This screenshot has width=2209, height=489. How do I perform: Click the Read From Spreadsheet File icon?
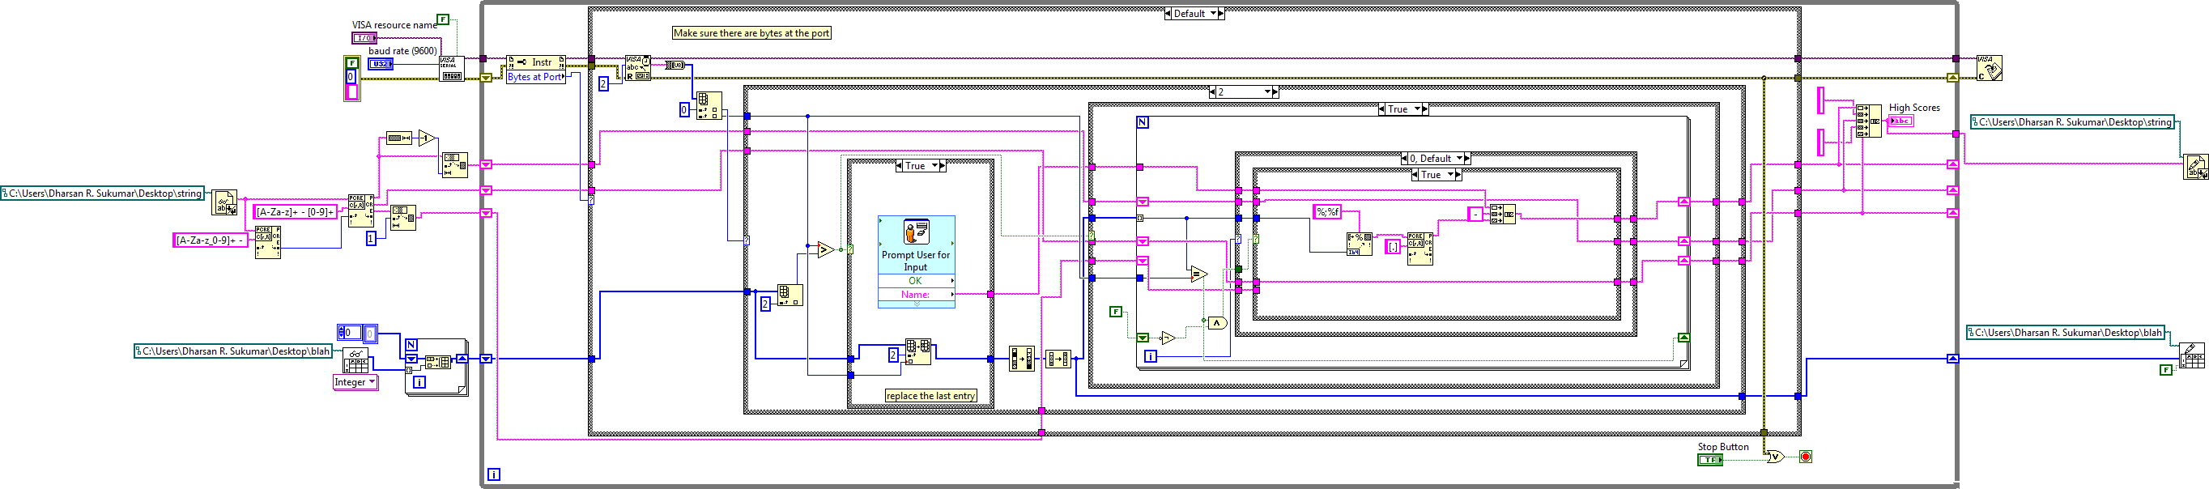click(x=355, y=360)
